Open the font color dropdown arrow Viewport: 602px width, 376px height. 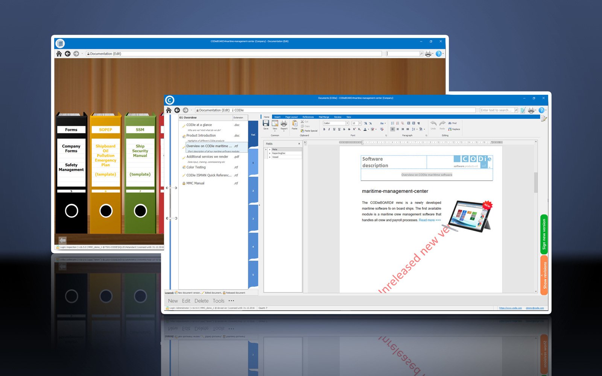368,129
